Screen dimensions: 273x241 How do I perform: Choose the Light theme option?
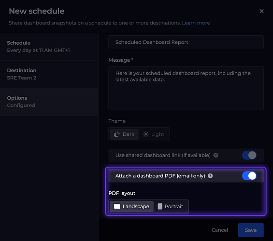coord(154,134)
